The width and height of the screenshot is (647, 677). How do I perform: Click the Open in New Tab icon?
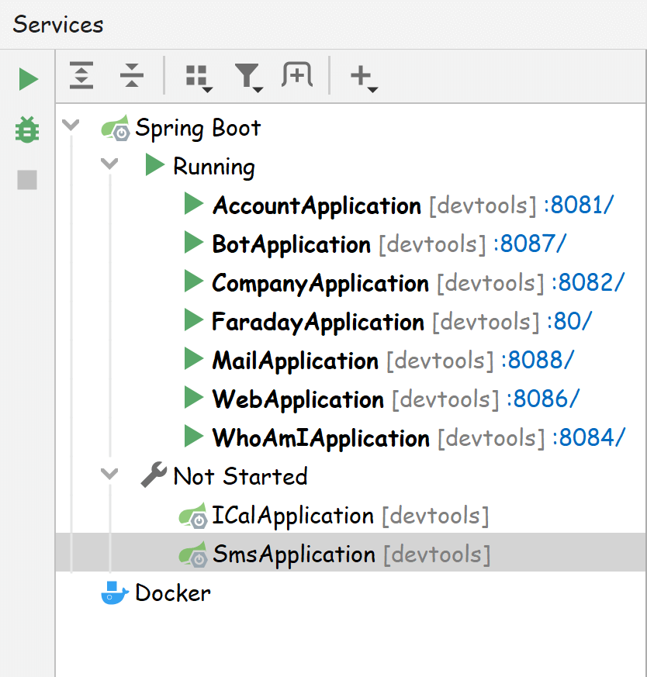296,75
